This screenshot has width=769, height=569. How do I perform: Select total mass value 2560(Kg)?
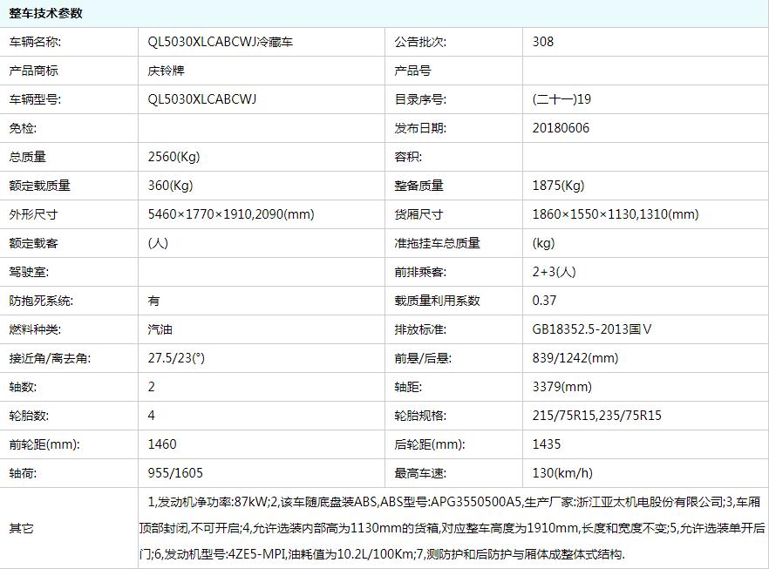tap(174, 157)
